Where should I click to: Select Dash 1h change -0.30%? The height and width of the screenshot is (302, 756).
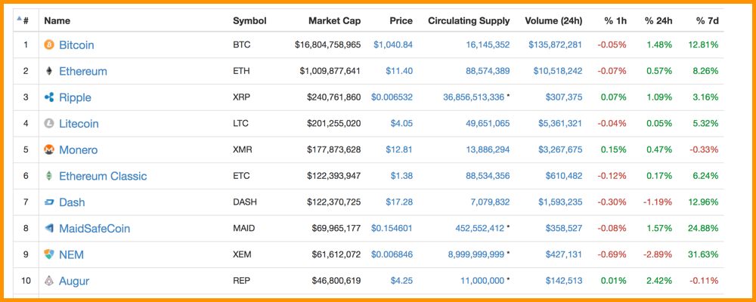coord(612,202)
